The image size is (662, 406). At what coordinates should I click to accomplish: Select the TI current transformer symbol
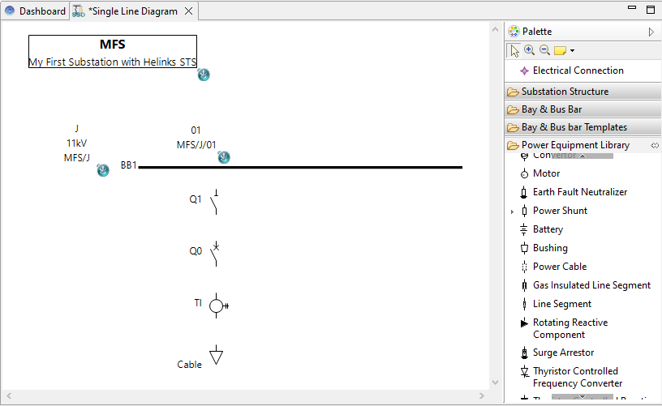[x=217, y=306]
